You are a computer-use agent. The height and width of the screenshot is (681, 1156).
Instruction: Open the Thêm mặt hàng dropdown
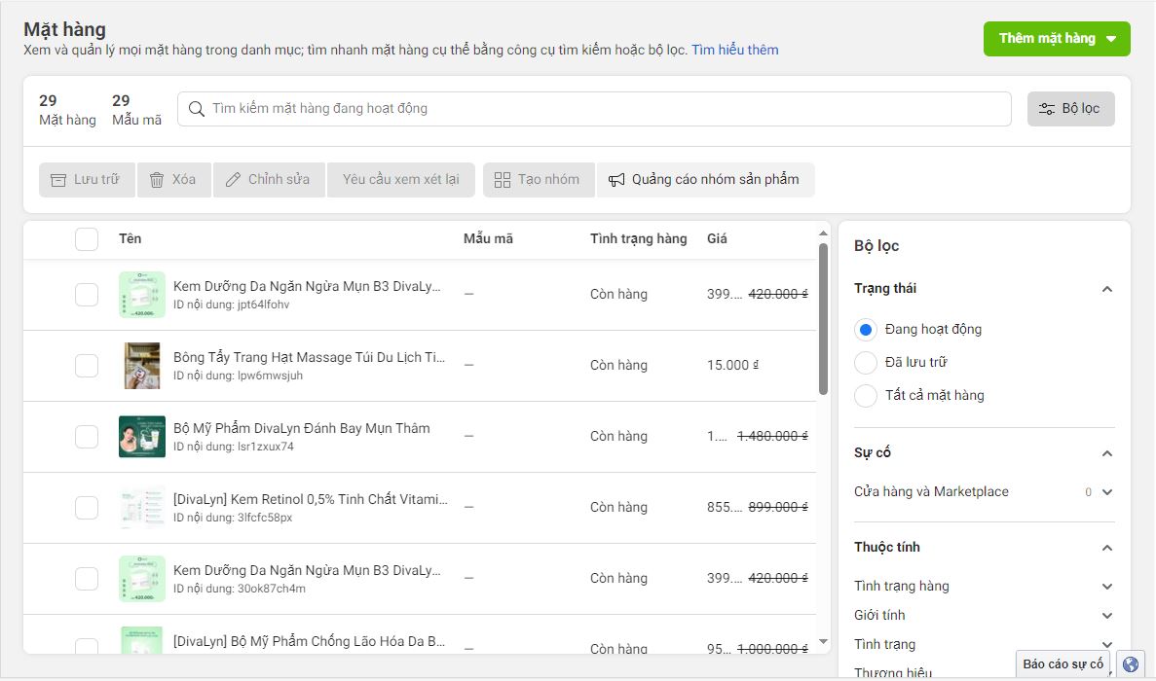pos(1057,39)
